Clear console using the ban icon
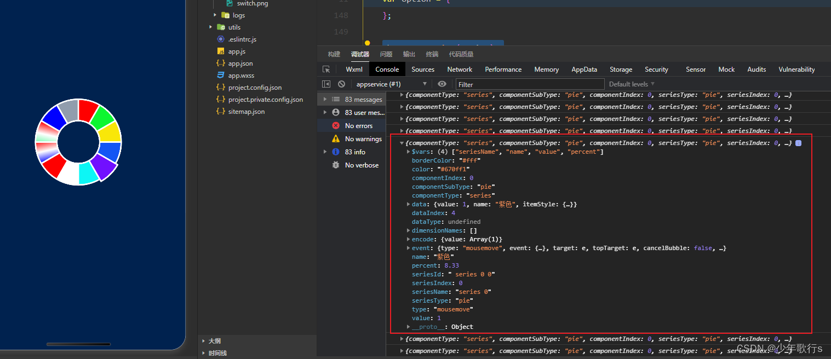This screenshot has height=359, width=831. pyautogui.click(x=342, y=84)
